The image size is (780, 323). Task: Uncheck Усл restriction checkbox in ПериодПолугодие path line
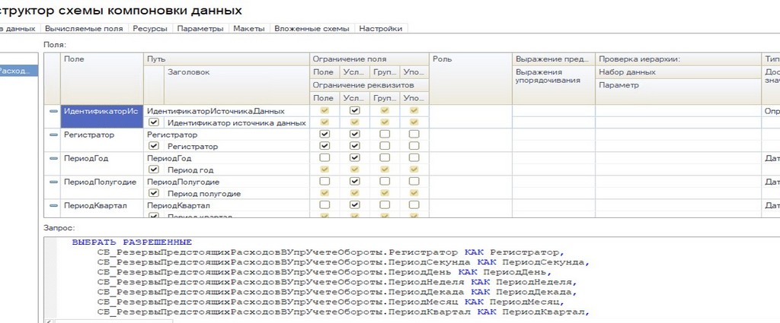(354, 182)
